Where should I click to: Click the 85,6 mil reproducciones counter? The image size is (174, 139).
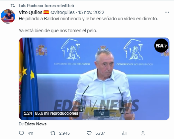pyautogui.click(x=56, y=113)
